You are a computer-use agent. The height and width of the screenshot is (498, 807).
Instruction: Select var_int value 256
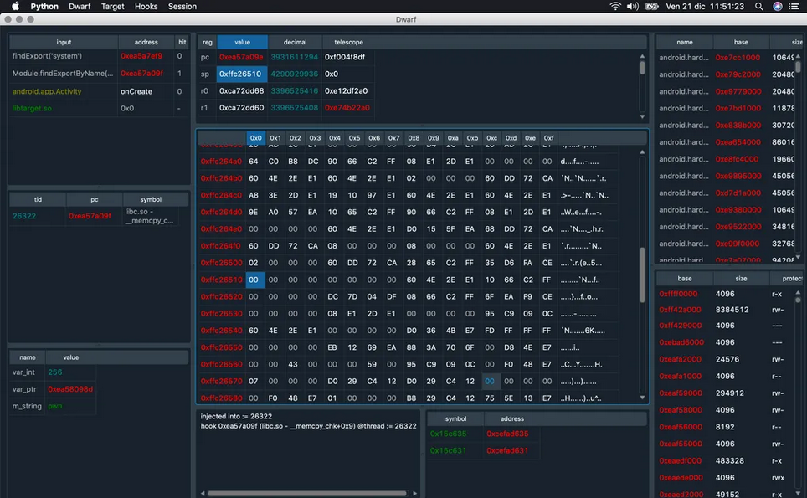(x=55, y=372)
